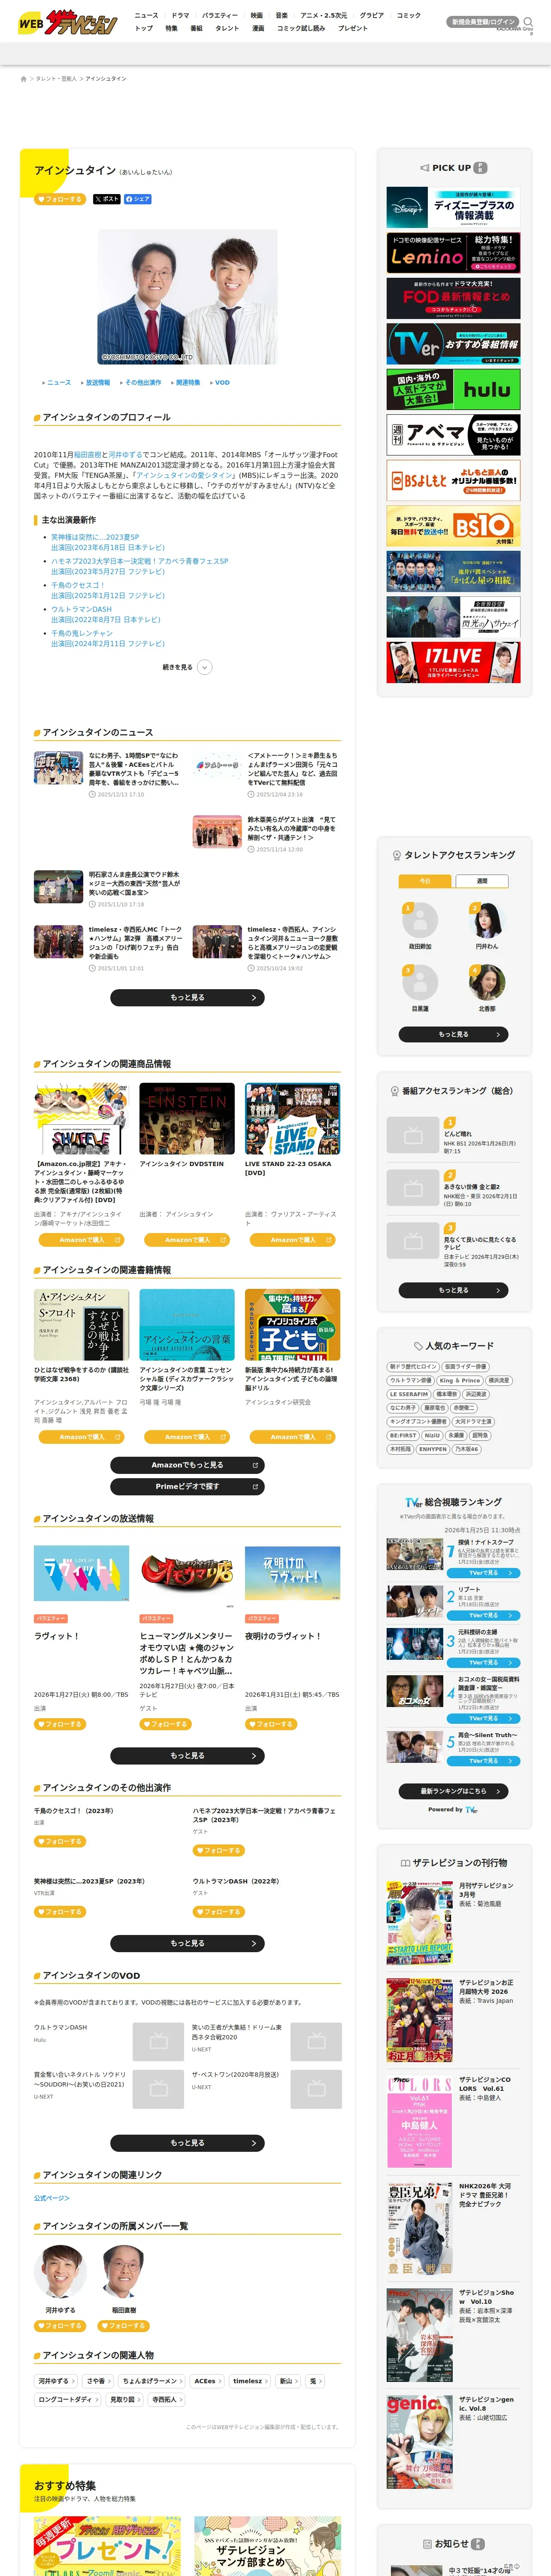Follow the ラヴィット！ broadcast
The width and height of the screenshot is (551, 2576).
click(x=60, y=1724)
